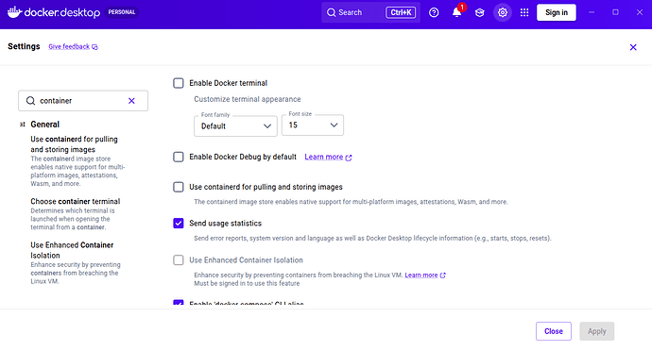Click search icon in settings filter box
The image size is (652, 351).
[x=30, y=101]
